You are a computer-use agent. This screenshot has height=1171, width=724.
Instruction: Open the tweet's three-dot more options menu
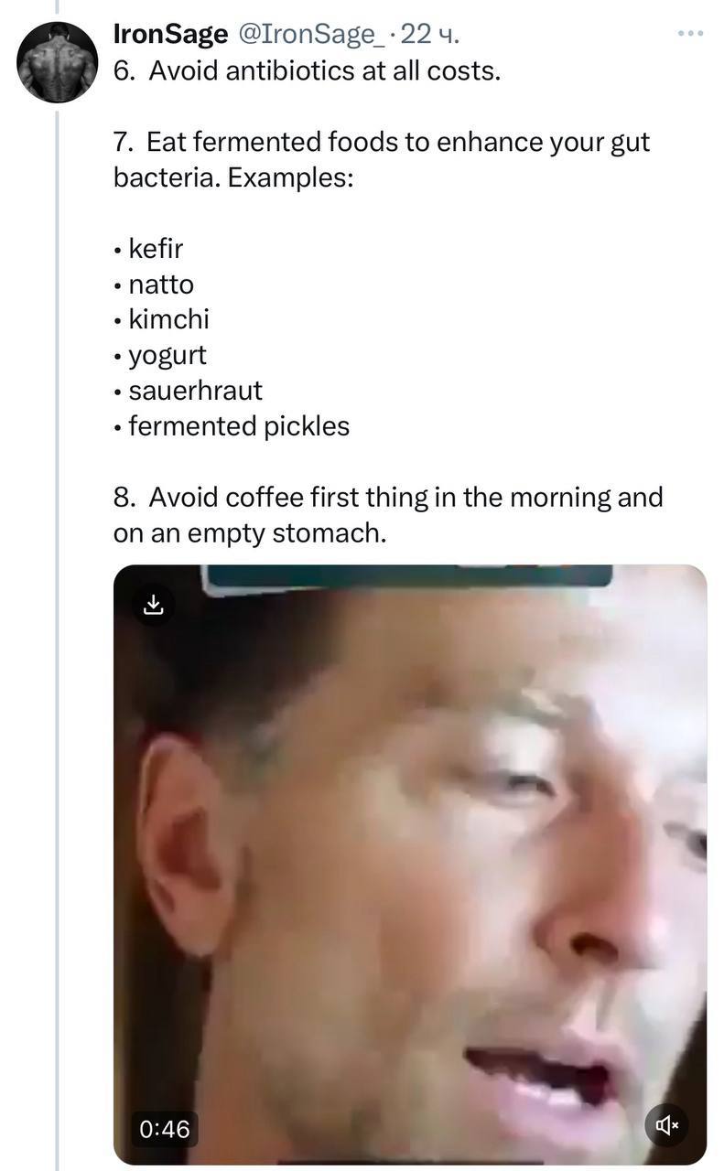690,34
